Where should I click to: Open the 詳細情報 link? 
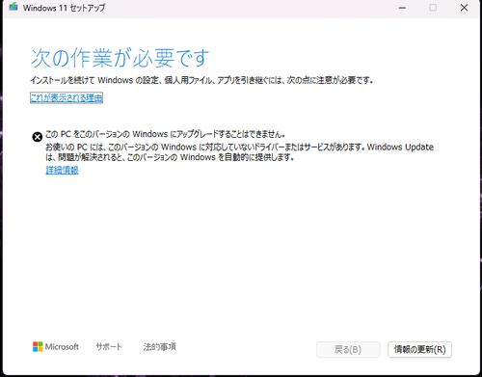62,170
